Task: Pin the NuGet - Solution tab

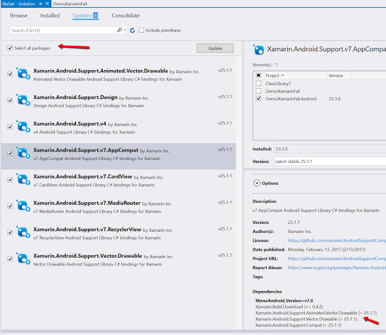Action: pos(40,4)
